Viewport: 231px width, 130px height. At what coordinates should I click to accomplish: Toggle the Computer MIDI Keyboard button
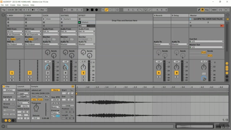pyautogui.click(x=202, y=10)
